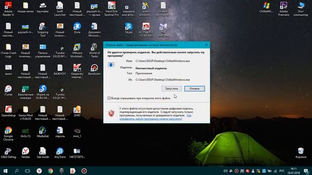Select the Новая папка folder icon

[x=25, y=7]
